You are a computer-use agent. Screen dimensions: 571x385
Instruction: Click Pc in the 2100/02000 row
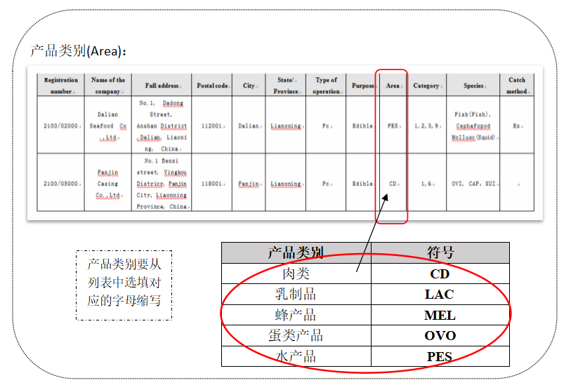(x=326, y=126)
